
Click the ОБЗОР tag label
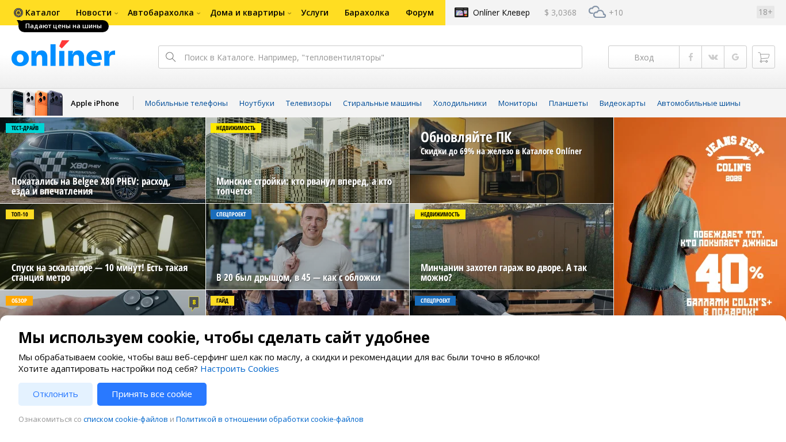coord(20,300)
